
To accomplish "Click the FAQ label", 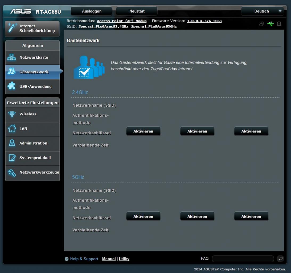I will 204,259.
